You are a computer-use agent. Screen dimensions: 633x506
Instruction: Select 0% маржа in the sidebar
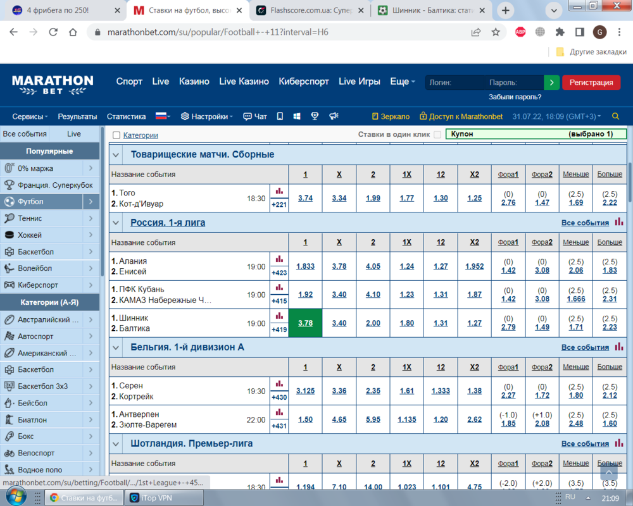[42, 168]
